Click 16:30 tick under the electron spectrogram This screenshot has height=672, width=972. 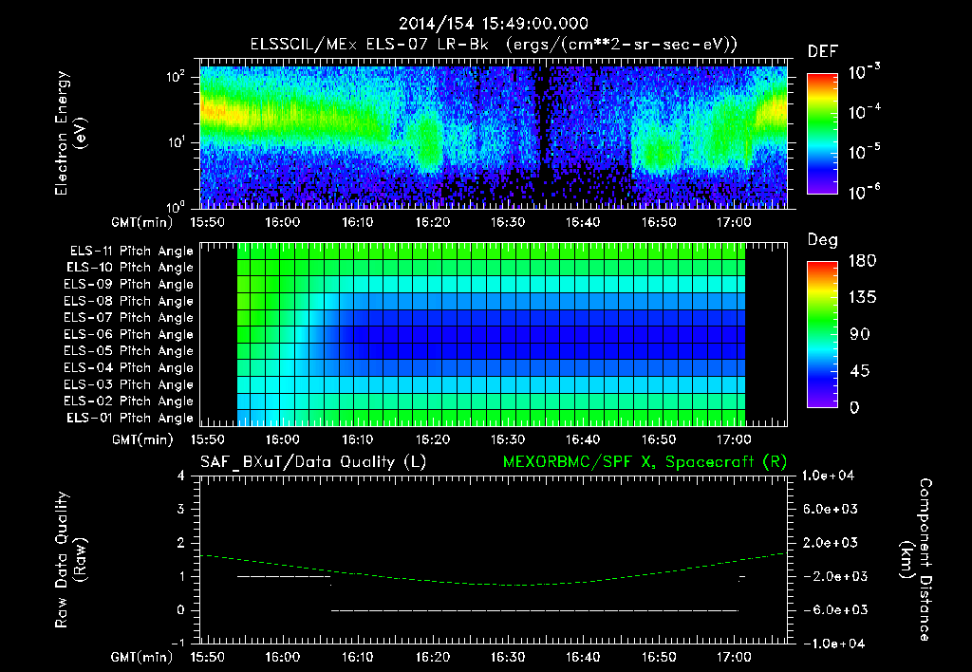point(508,222)
